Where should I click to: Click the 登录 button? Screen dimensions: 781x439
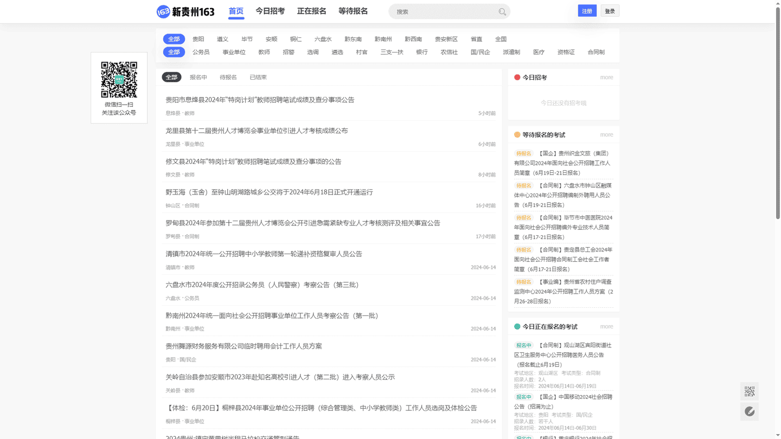pos(610,11)
